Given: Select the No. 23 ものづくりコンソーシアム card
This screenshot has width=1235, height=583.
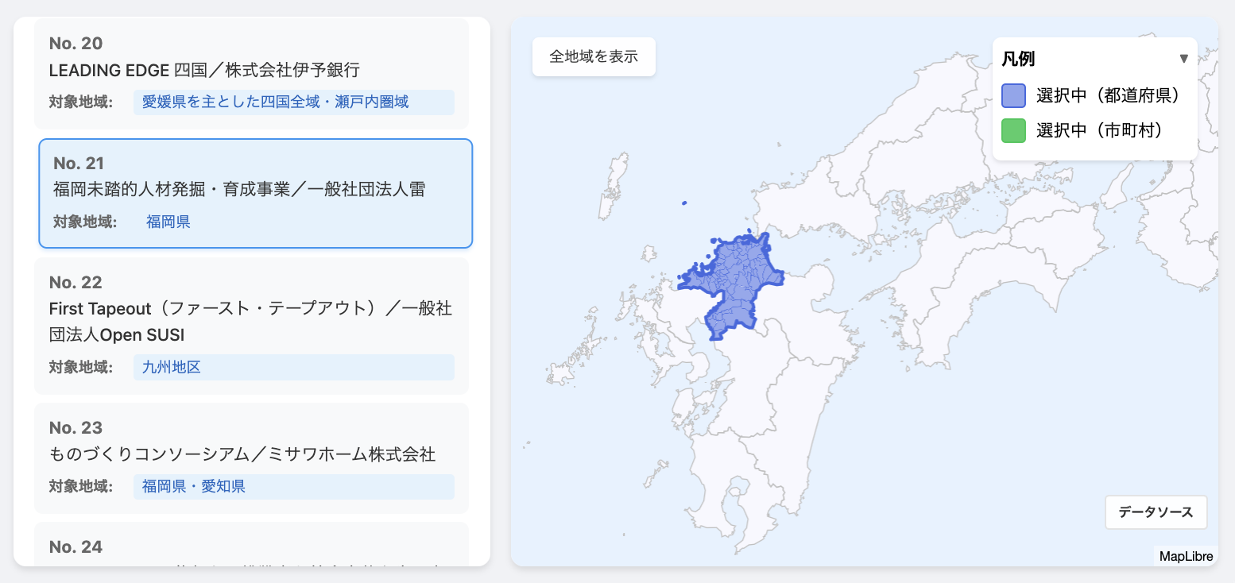Looking at the screenshot, I should click(x=251, y=458).
